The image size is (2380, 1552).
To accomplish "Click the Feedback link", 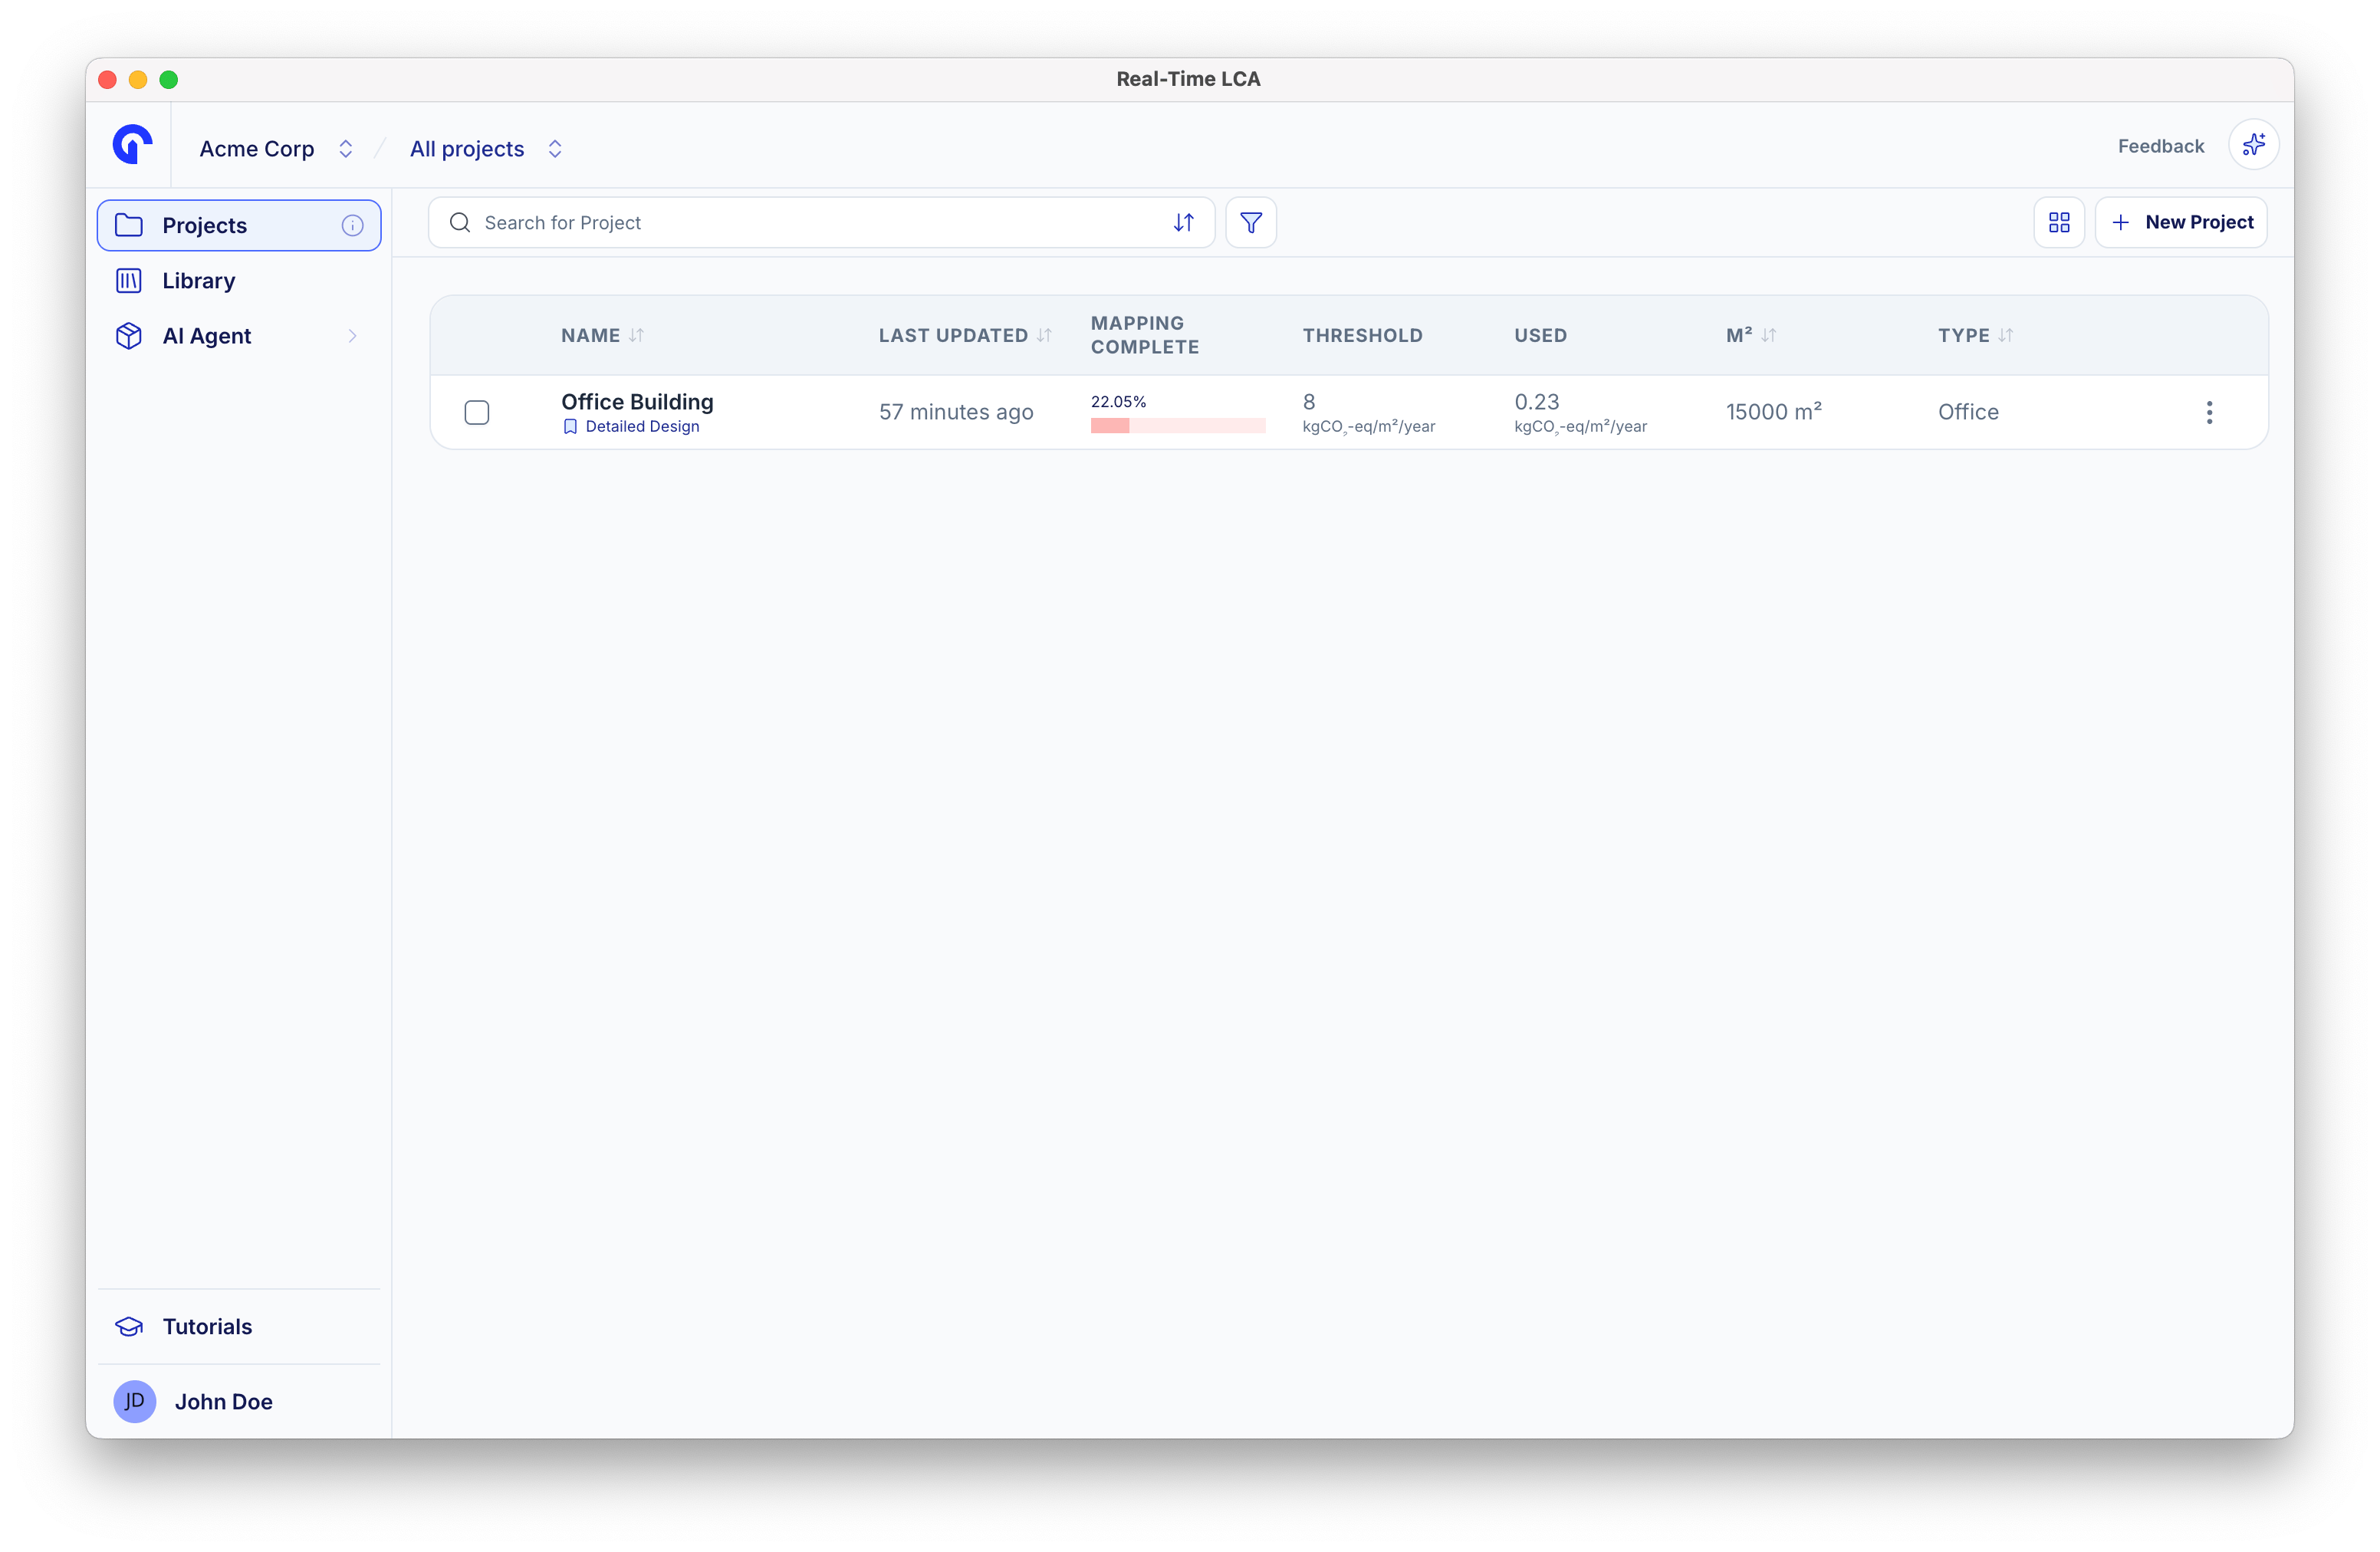I will coord(2160,146).
